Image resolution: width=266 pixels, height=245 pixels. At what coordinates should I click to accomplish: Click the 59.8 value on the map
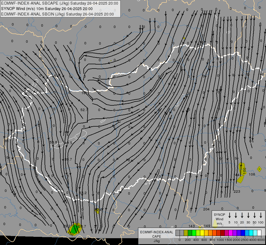coord(54,142)
